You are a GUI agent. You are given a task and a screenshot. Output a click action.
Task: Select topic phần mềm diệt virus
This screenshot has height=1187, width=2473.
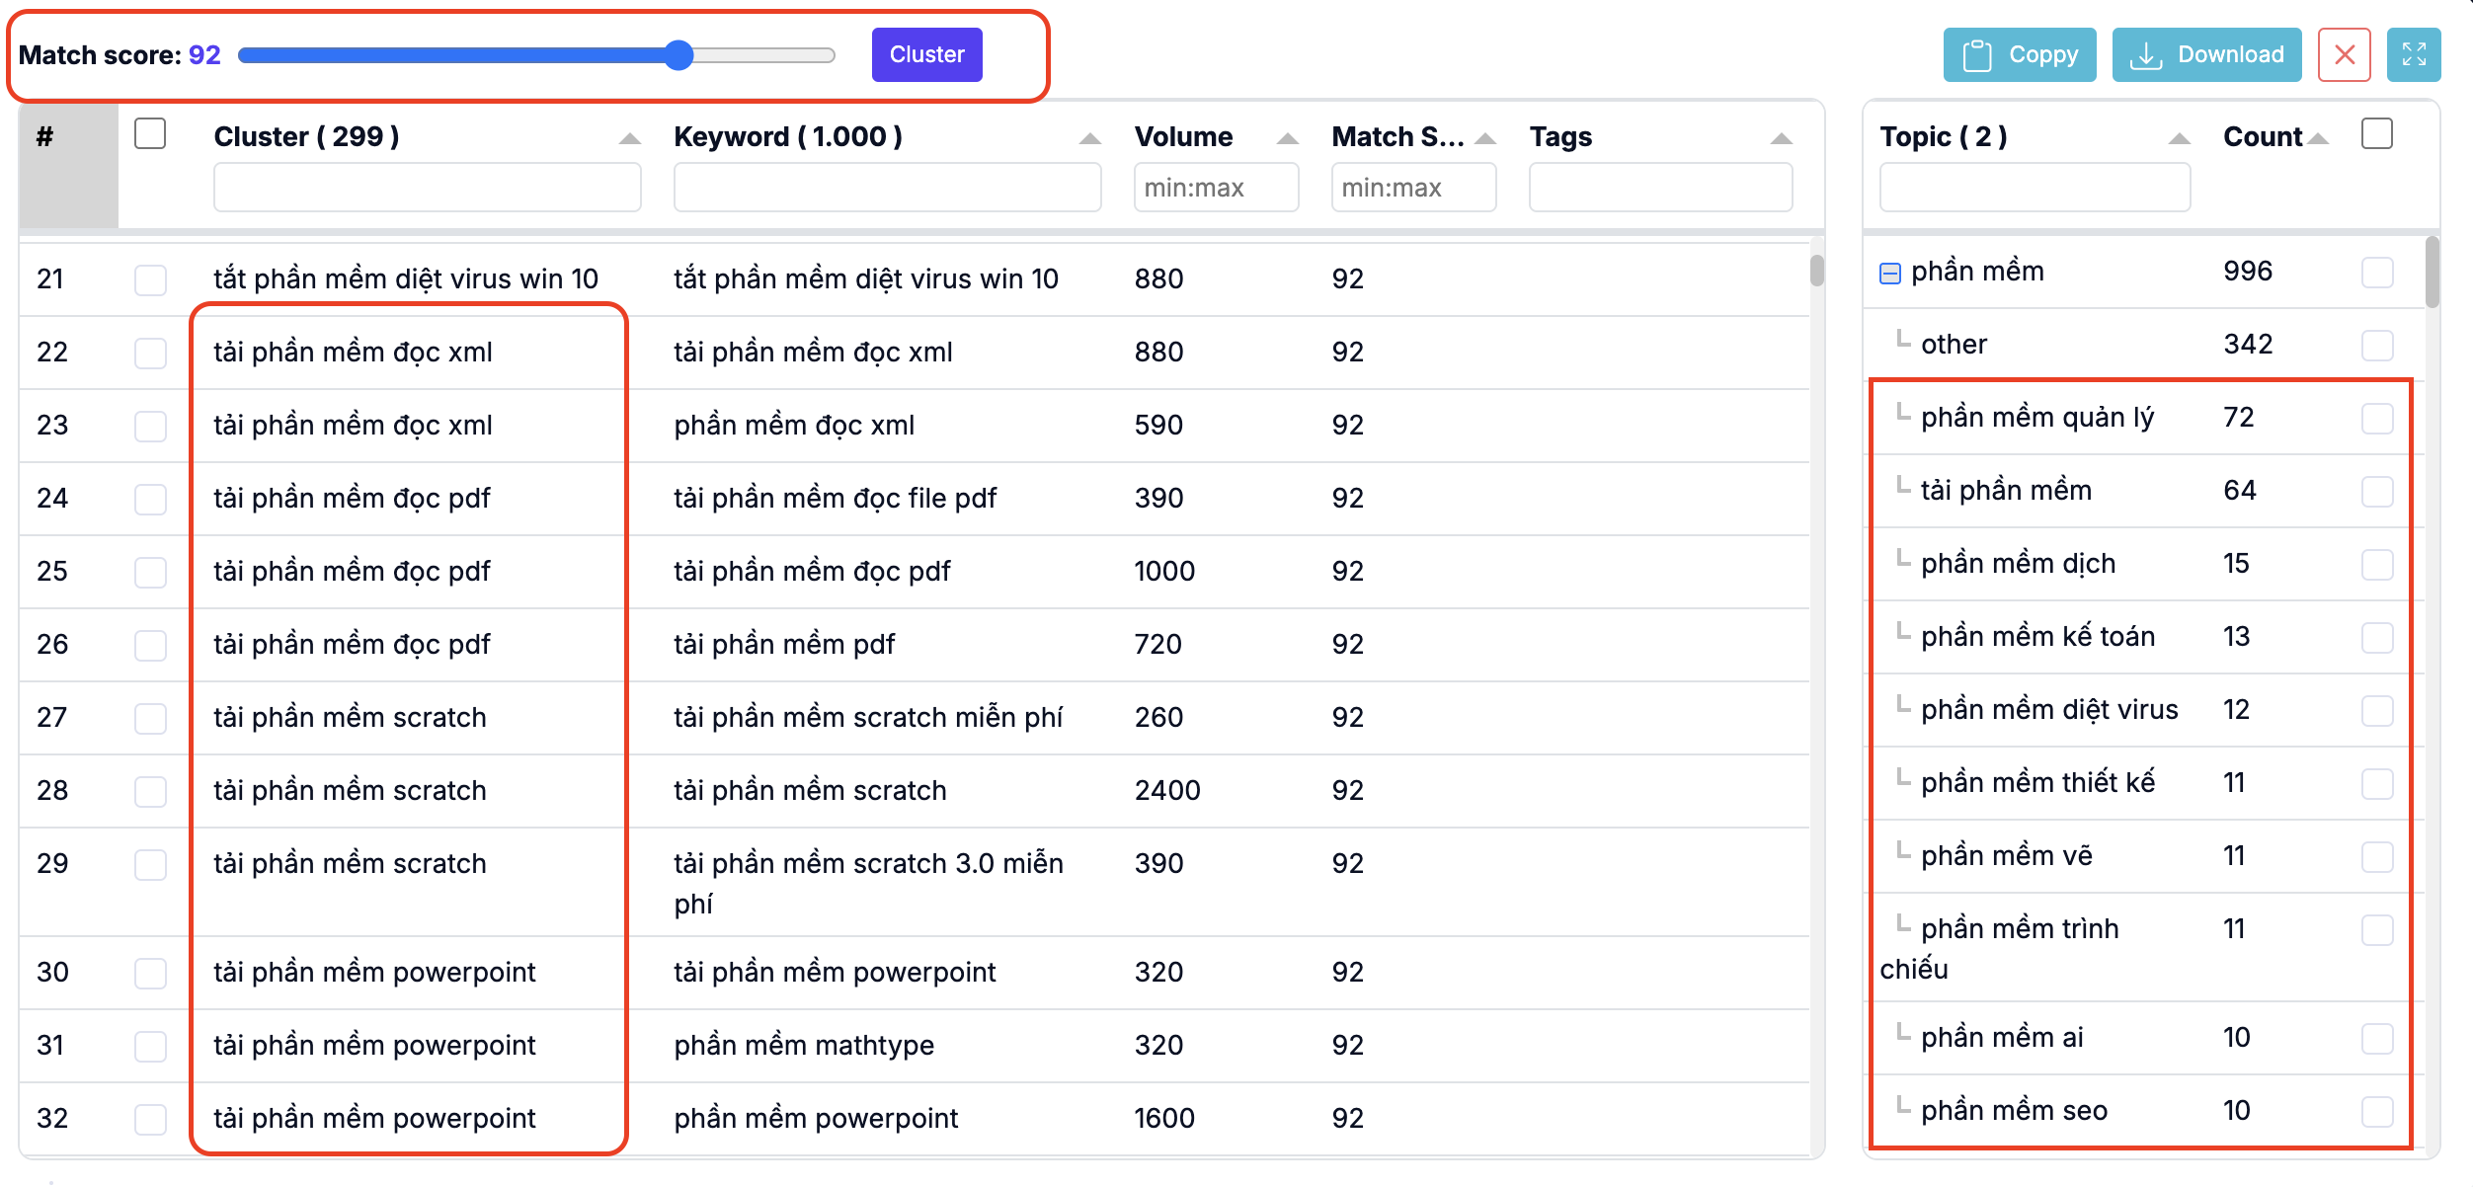[2049, 709]
